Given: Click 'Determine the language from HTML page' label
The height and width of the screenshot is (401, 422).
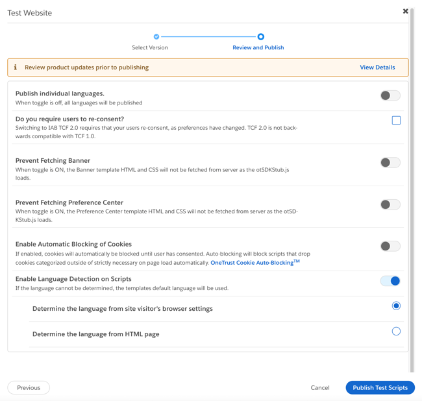Looking at the screenshot, I should tap(96, 334).
